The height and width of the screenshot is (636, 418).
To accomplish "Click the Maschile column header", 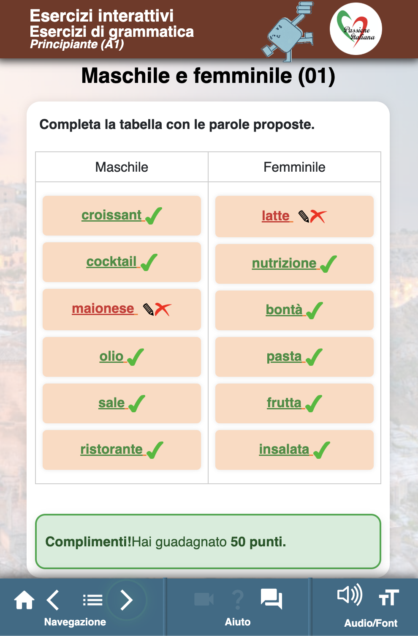I will pyautogui.click(x=122, y=167).
